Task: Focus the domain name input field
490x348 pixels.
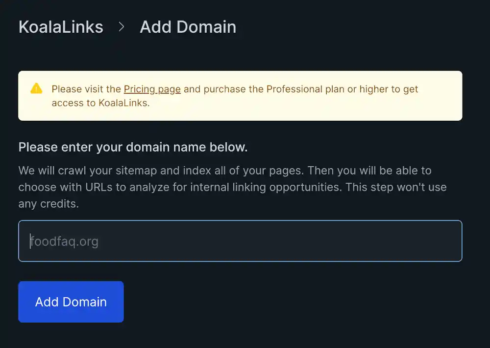Action: tap(240, 241)
